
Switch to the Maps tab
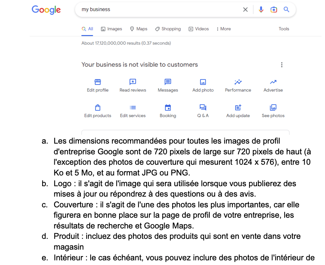(139, 29)
